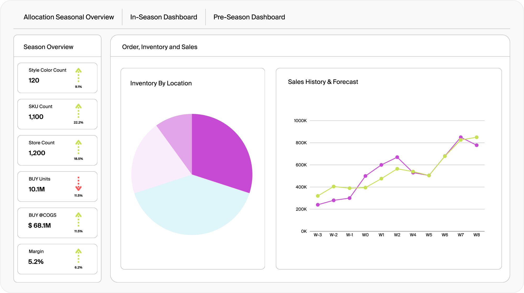Switch to the In-Season Dashboard tab
This screenshot has width=524, height=293.
(x=163, y=17)
